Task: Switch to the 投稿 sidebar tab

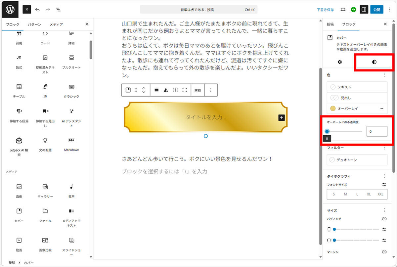Action: click(x=330, y=24)
